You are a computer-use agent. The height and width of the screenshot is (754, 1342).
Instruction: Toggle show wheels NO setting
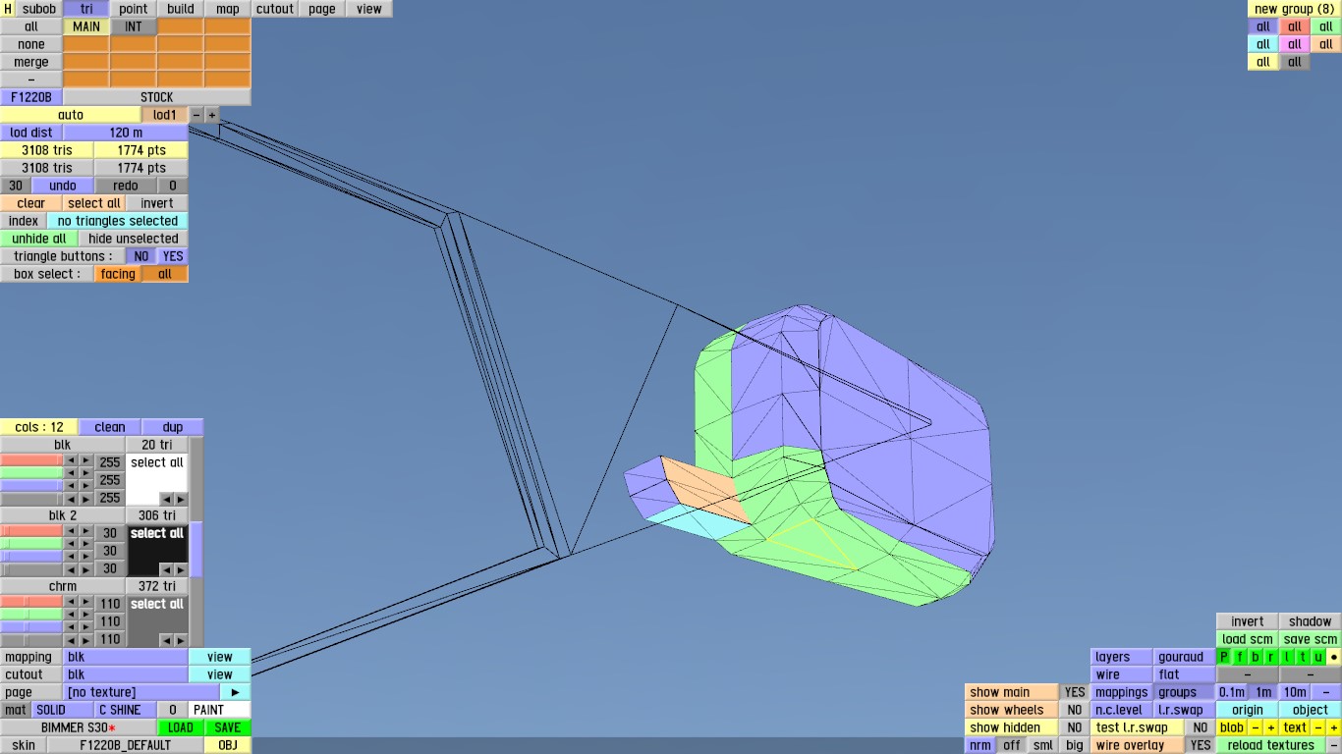tap(1075, 710)
